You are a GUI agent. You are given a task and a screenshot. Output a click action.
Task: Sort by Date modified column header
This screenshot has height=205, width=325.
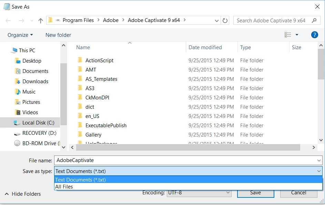point(205,47)
